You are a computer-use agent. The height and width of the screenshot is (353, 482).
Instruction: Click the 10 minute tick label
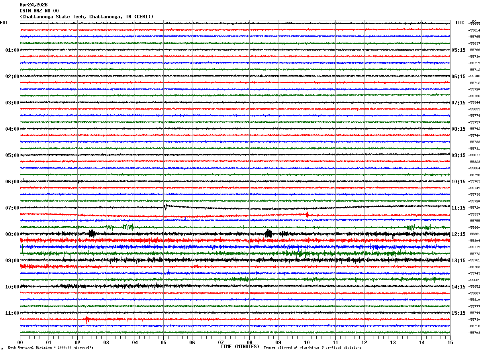point(307,342)
